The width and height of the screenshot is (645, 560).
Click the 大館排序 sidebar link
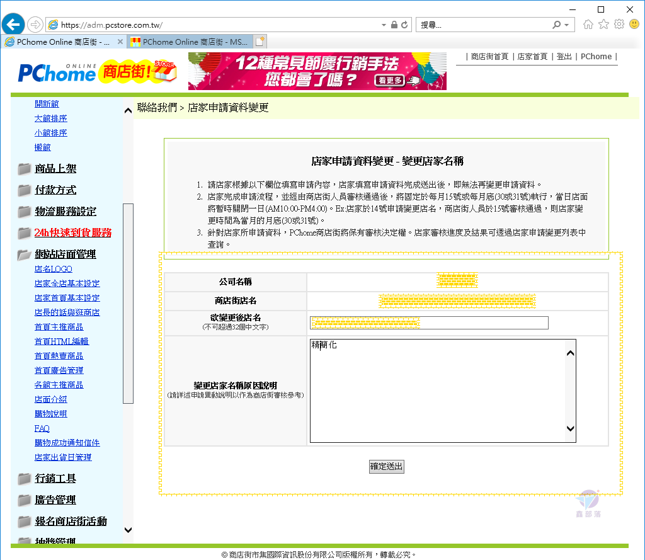pyautogui.click(x=50, y=118)
